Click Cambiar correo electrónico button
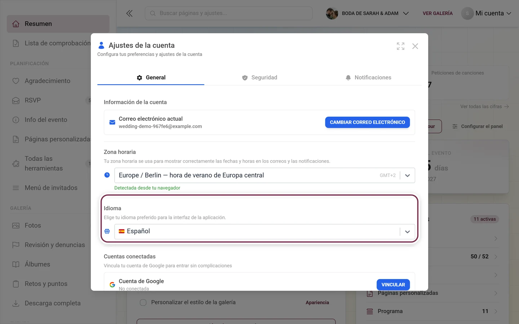 pyautogui.click(x=367, y=122)
